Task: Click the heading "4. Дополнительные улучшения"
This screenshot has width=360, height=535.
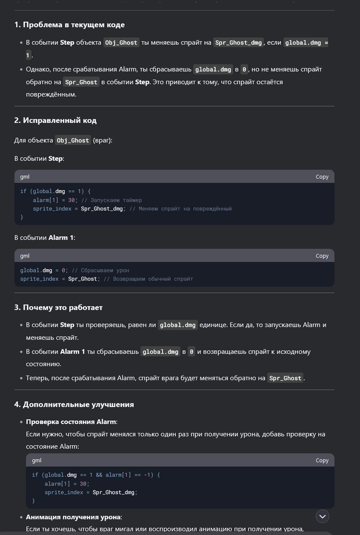Action: point(74,404)
